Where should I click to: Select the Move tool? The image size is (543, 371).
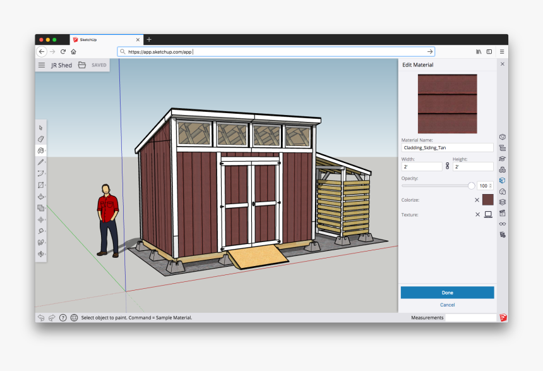[40, 219]
